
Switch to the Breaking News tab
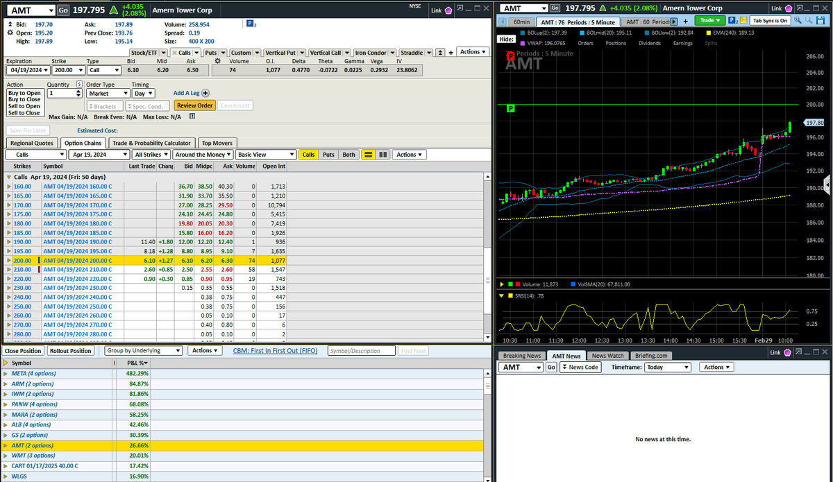[522, 356]
